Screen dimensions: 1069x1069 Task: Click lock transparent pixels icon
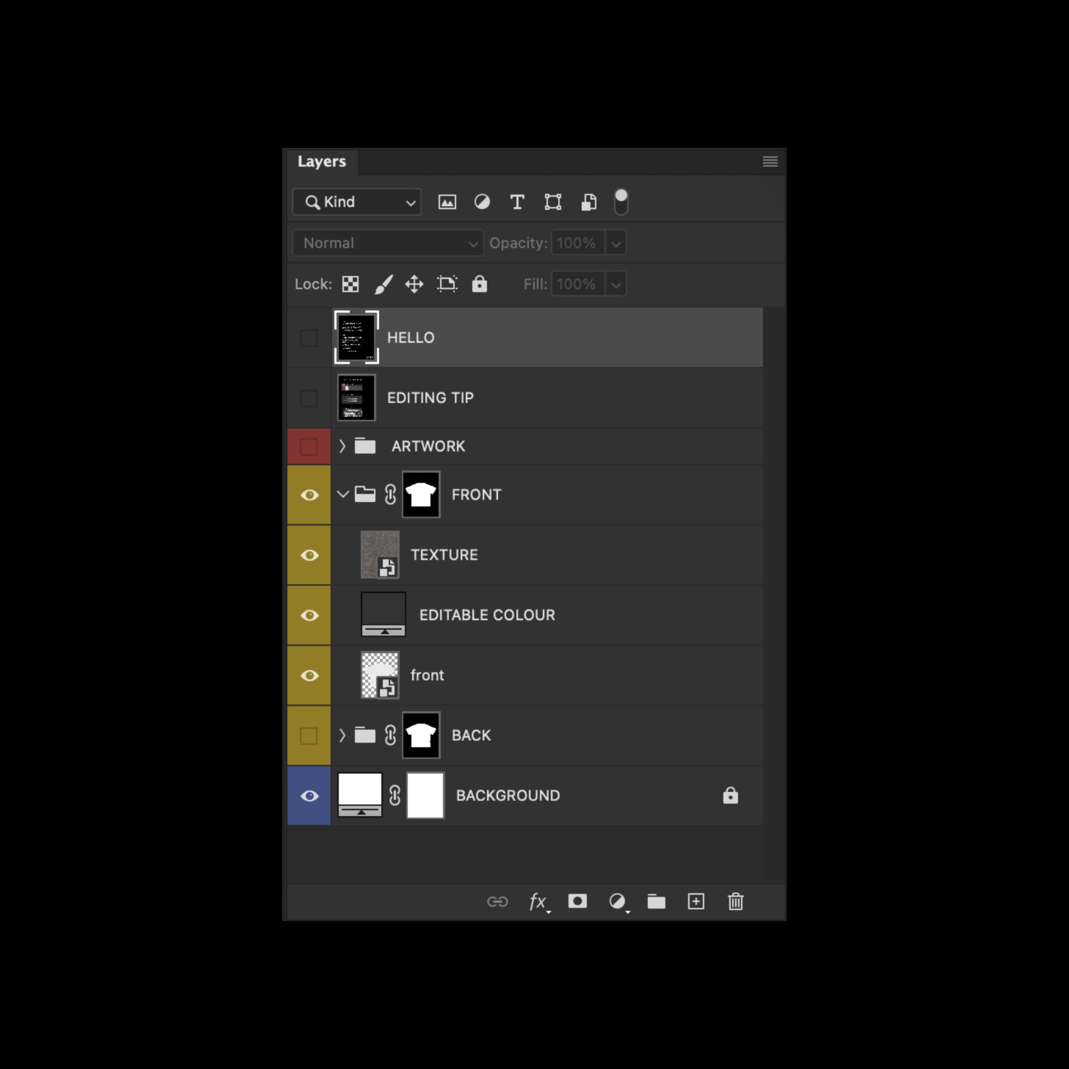[350, 284]
